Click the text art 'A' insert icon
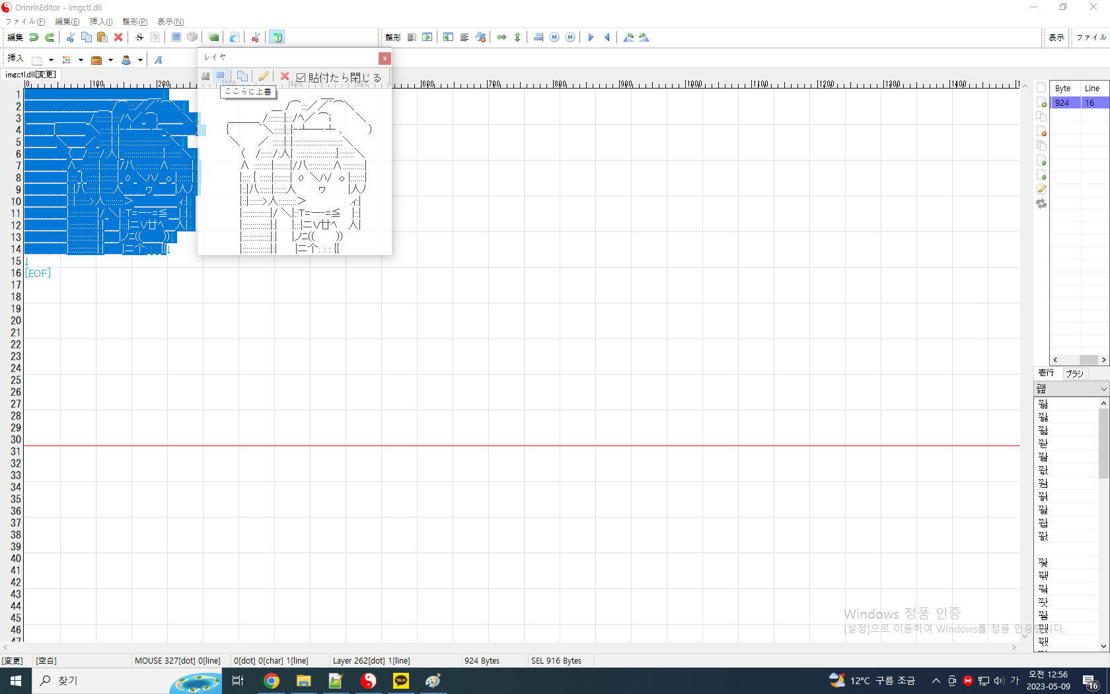Viewport: 1110px width, 694px height. [x=159, y=60]
